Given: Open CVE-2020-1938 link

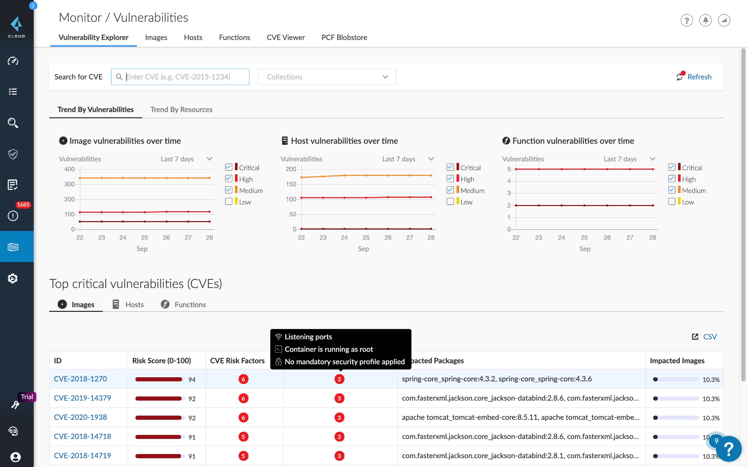Looking at the screenshot, I should (80, 417).
